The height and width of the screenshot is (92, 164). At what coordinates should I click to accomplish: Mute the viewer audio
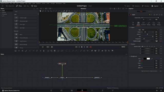(52, 47)
